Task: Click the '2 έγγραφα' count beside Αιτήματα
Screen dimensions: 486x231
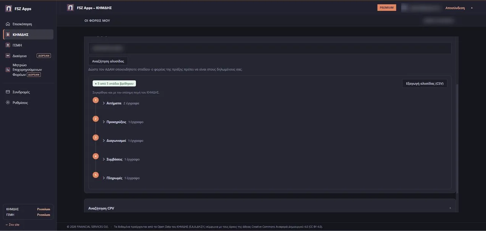Action: (131, 103)
